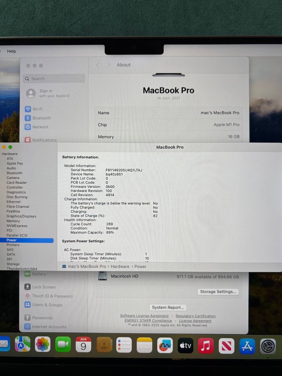Select FireWire in Hardware tree

click(x=13, y=211)
